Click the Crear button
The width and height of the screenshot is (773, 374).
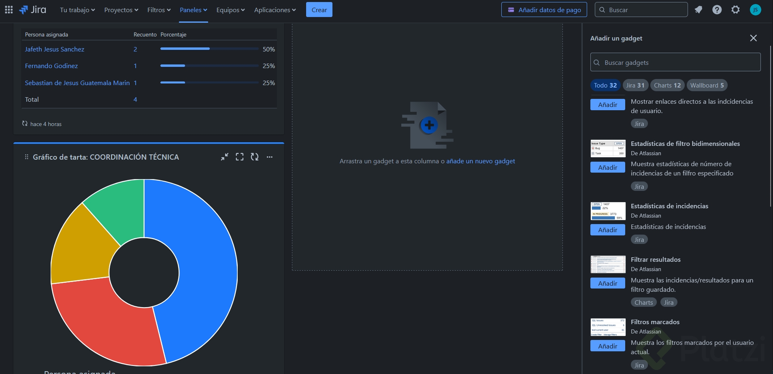click(319, 10)
